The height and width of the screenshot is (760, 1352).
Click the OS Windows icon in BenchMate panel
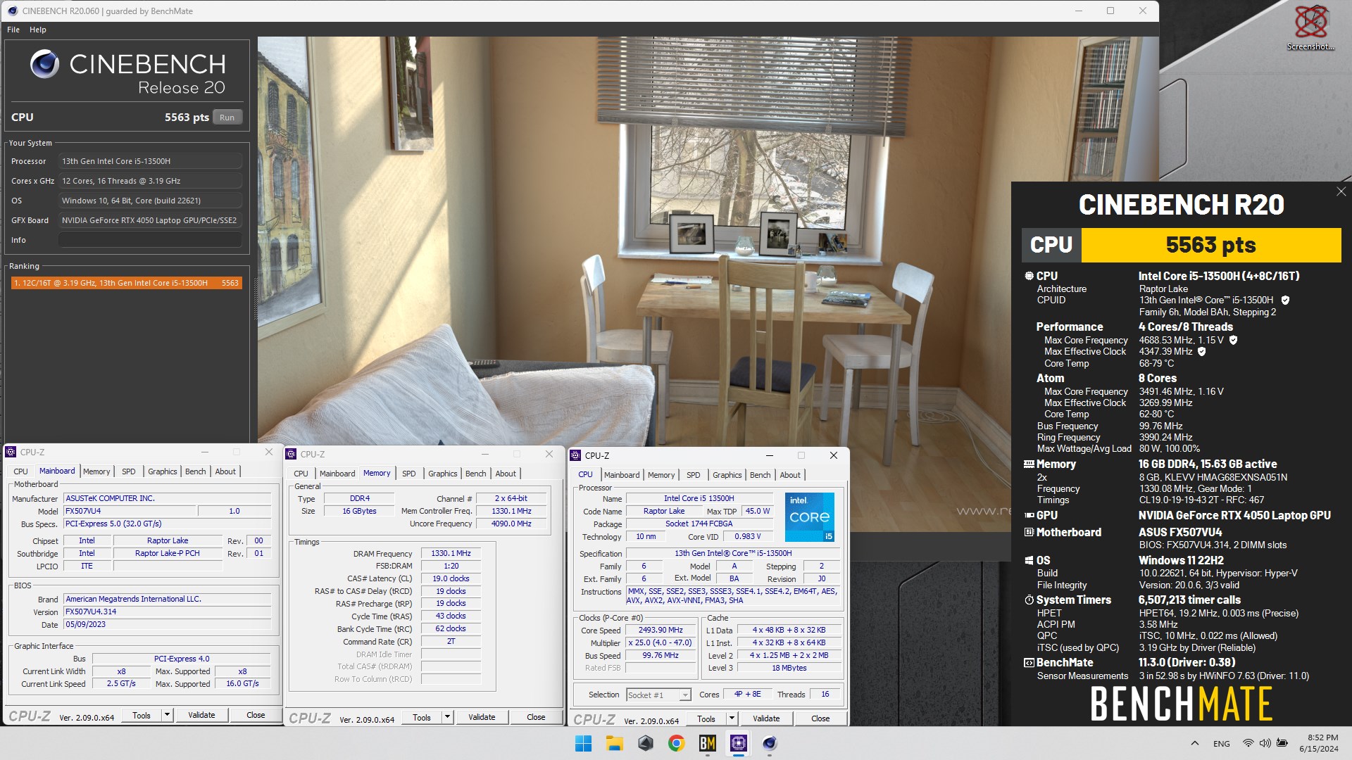tap(1029, 561)
